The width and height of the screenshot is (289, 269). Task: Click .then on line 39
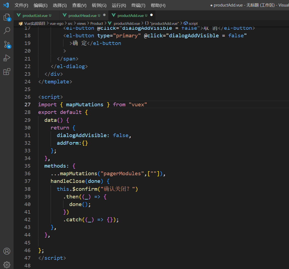(x=71, y=197)
